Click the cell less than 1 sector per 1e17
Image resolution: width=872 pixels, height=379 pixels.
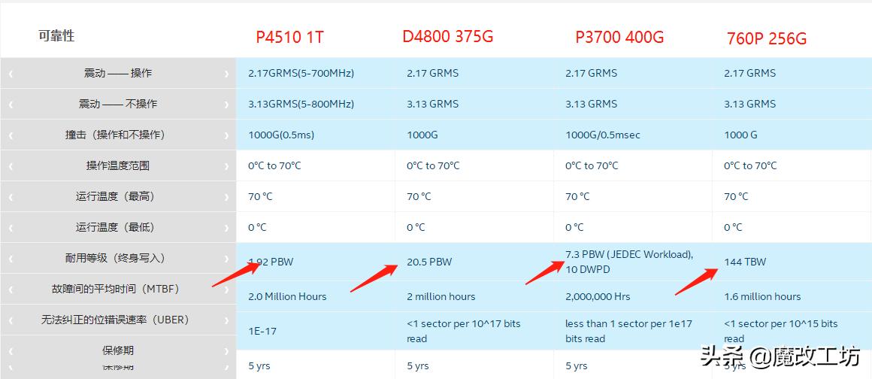coord(629,331)
